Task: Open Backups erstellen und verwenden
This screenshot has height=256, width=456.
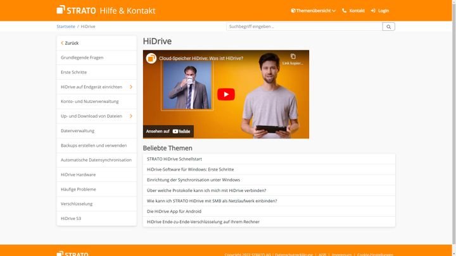Action: [x=96, y=145]
